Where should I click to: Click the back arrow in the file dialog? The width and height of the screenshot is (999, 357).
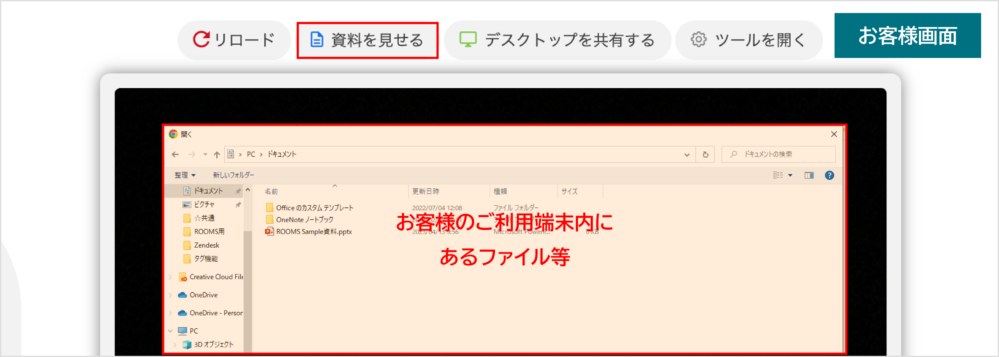click(x=175, y=154)
